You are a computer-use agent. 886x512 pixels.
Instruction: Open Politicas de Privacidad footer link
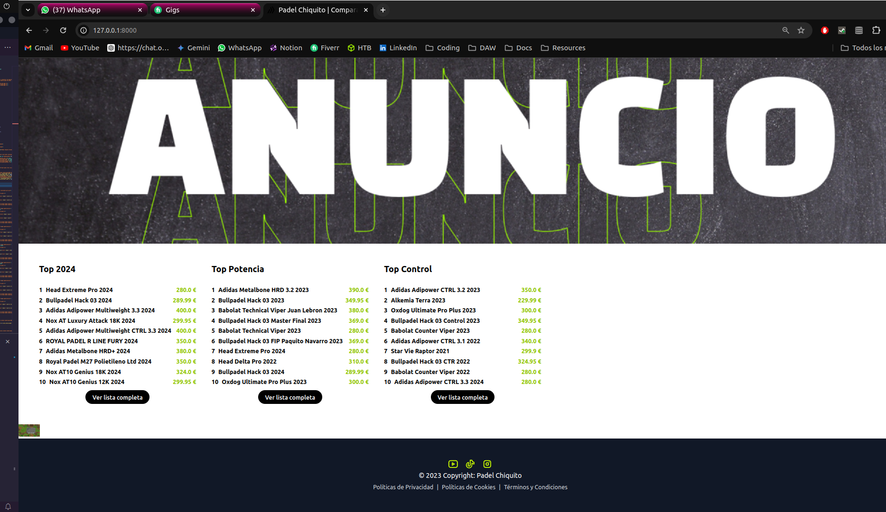(x=403, y=487)
